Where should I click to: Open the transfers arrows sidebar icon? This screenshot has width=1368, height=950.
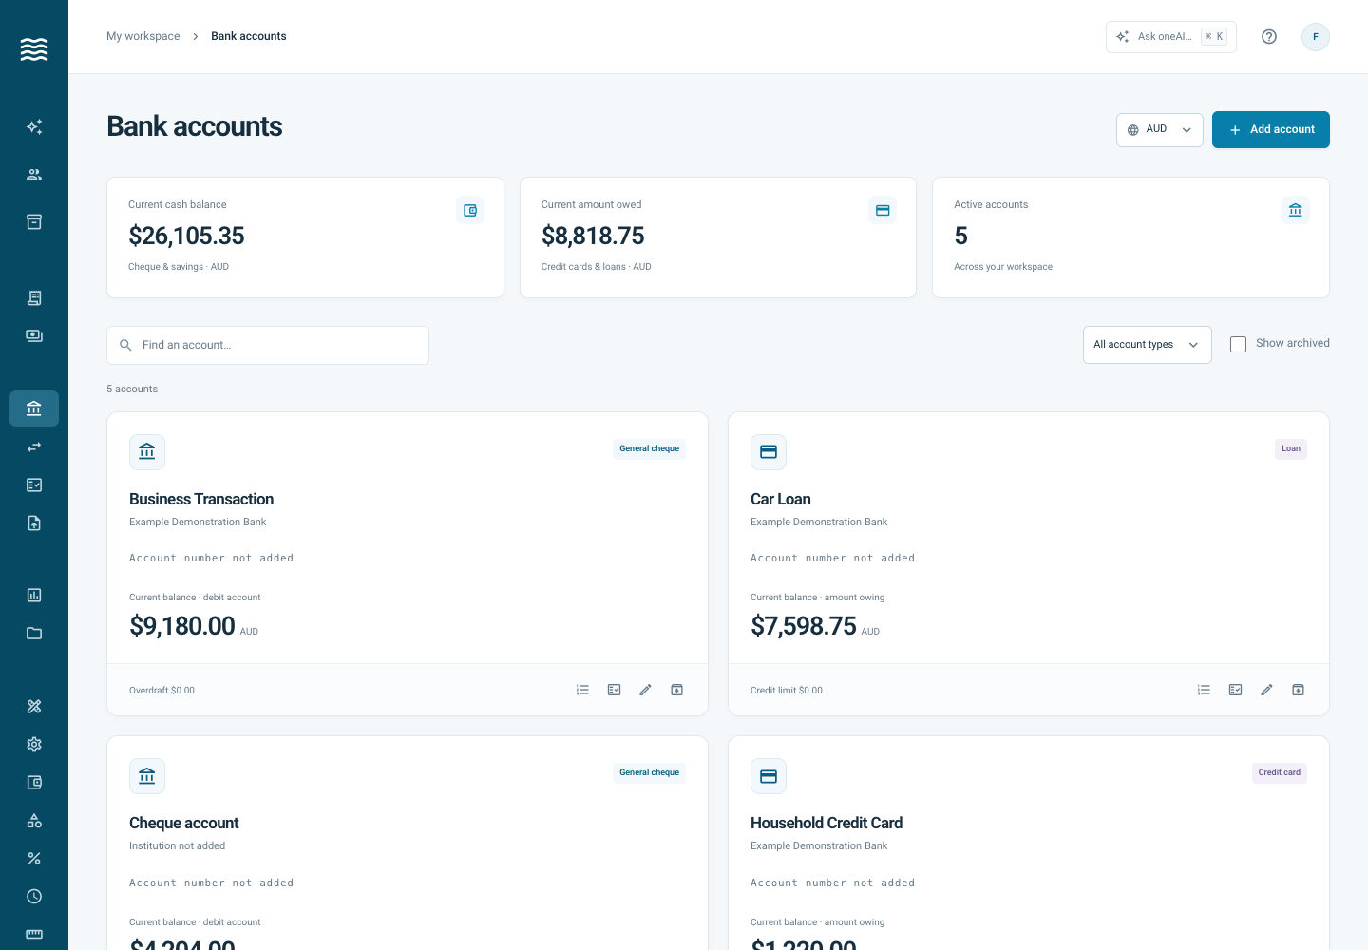click(x=34, y=446)
